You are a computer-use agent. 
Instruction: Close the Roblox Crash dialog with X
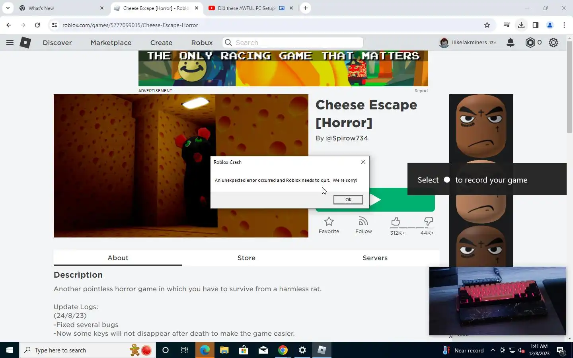[x=363, y=162]
